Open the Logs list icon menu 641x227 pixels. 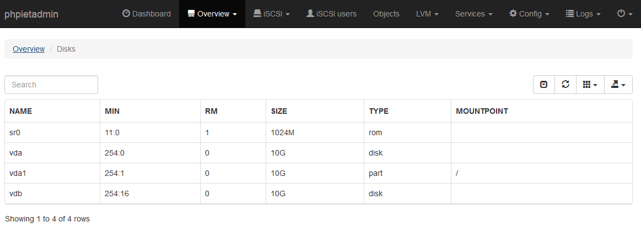click(583, 14)
